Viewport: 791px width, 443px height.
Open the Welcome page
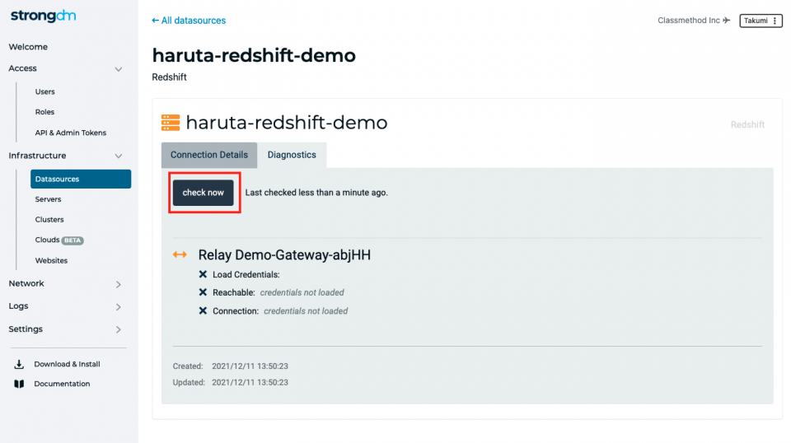[28, 47]
